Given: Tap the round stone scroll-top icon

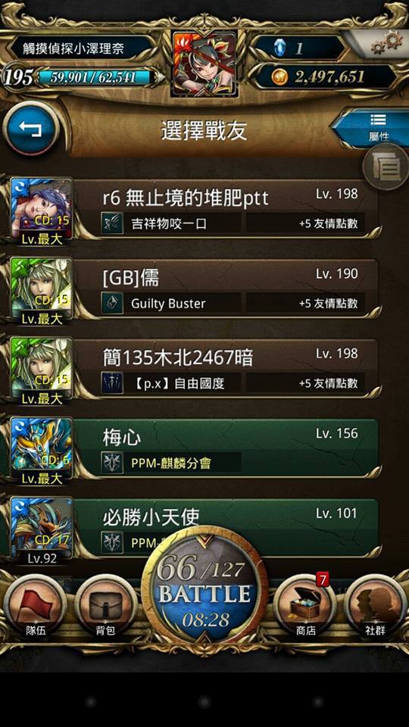Looking at the screenshot, I should coord(386,167).
